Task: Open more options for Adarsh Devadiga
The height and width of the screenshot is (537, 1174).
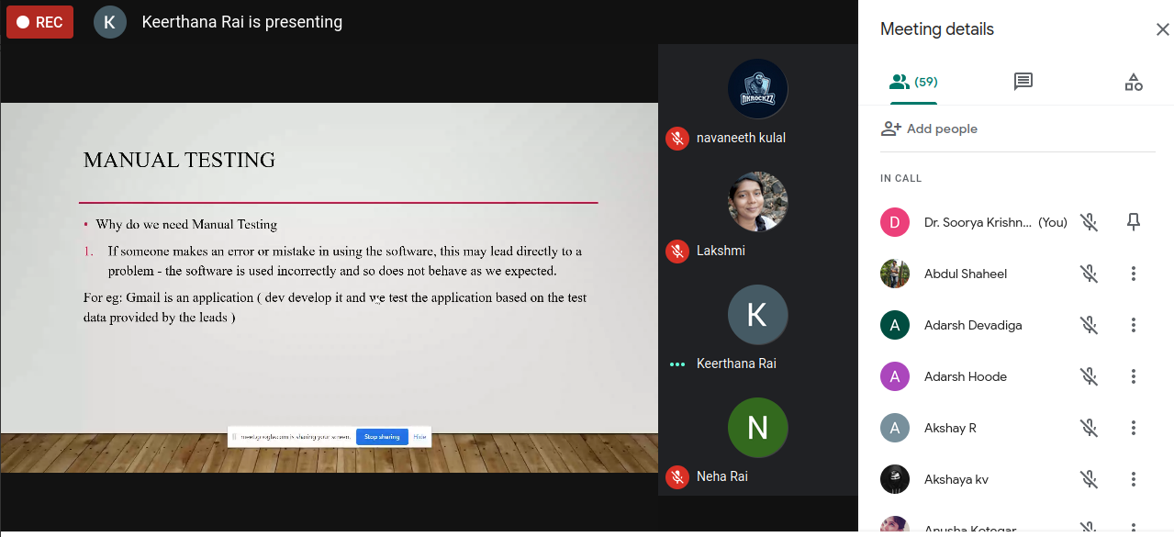Action: click(x=1134, y=325)
